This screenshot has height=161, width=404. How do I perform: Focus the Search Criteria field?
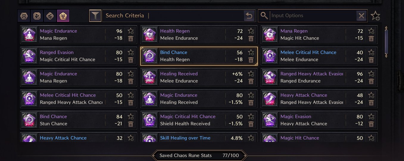pos(173,16)
